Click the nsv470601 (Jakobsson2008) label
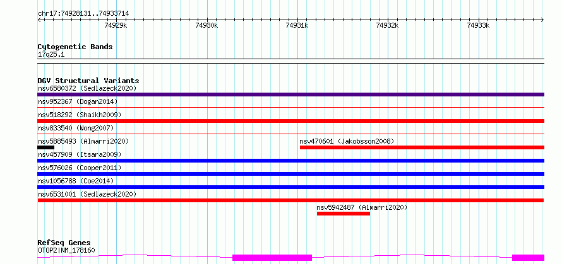The height and width of the screenshot is (264, 562). point(347,141)
